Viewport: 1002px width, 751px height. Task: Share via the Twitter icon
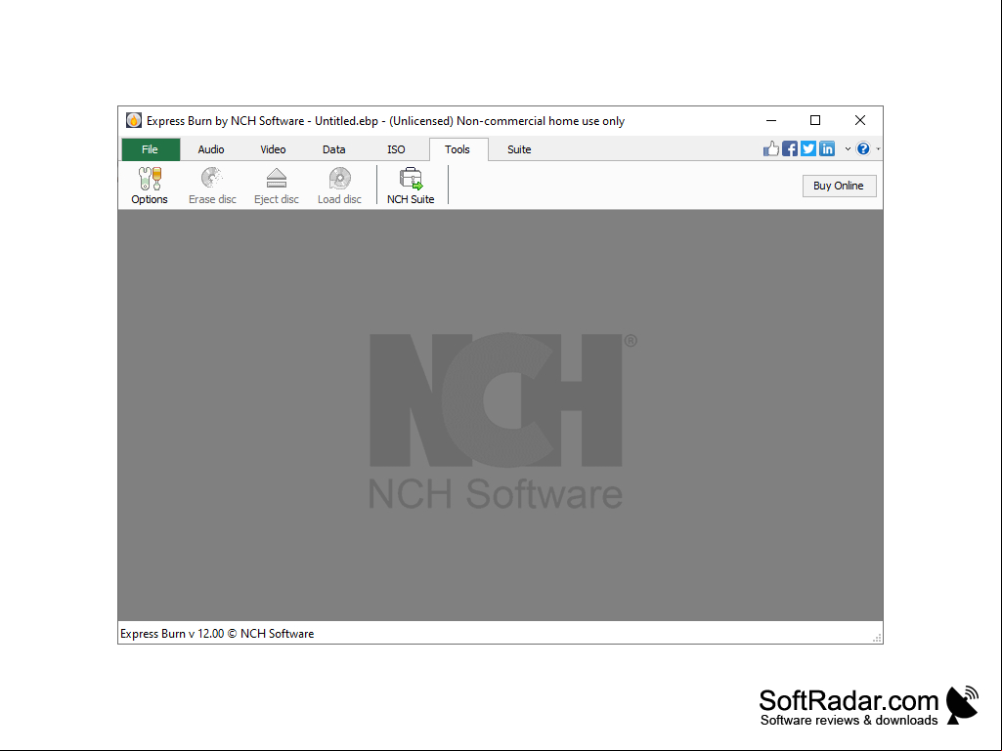tap(808, 148)
